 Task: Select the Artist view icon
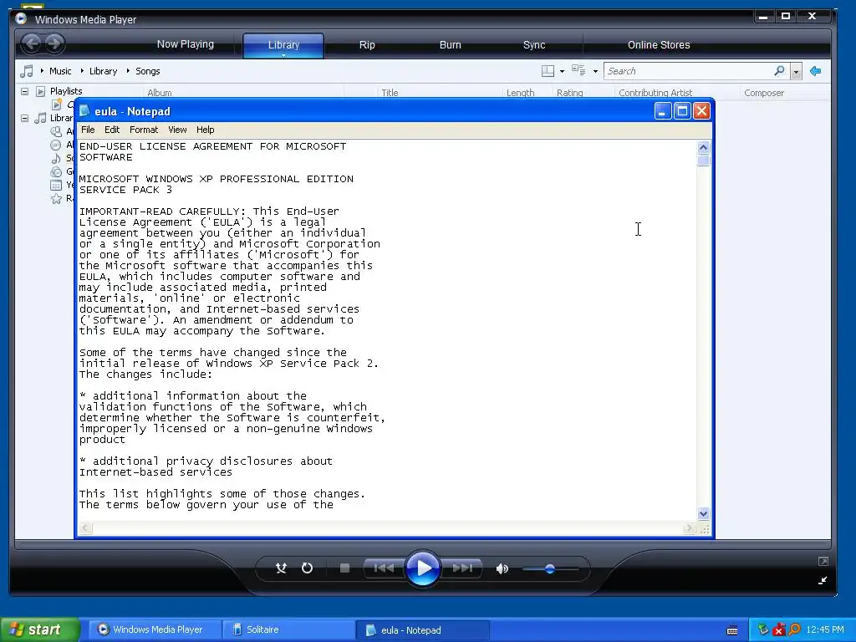(x=56, y=131)
